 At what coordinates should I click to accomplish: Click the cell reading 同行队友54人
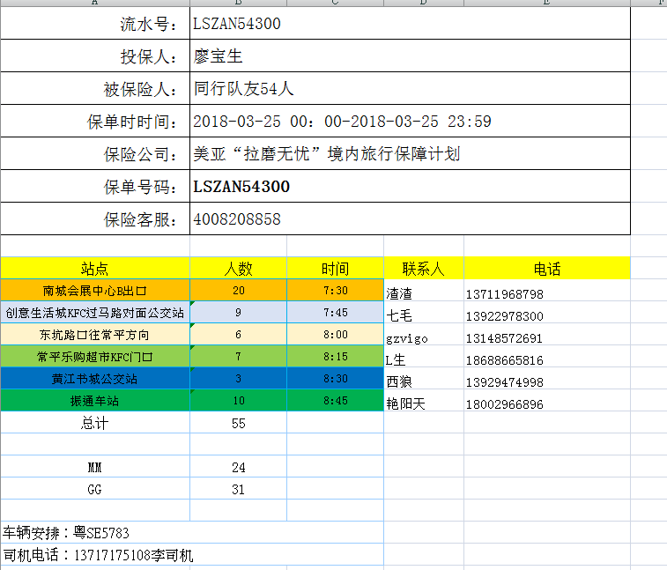[x=410, y=88]
